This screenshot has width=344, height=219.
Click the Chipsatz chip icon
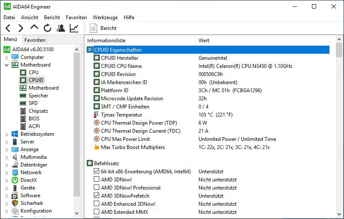(x=23, y=111)
